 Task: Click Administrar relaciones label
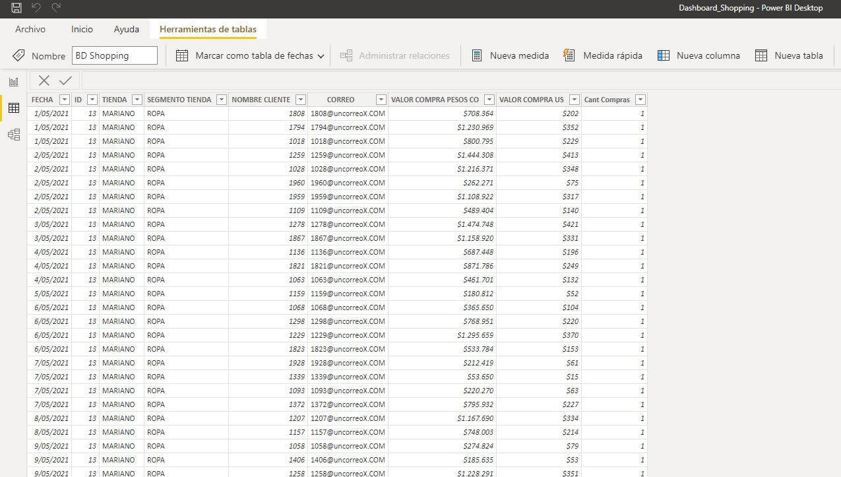coord(404,55)
